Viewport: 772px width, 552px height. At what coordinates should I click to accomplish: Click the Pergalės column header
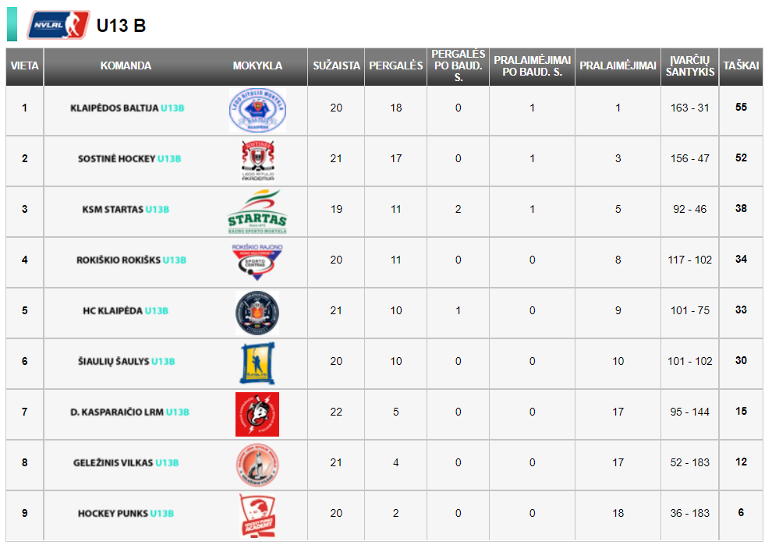(x=396, y=66)
